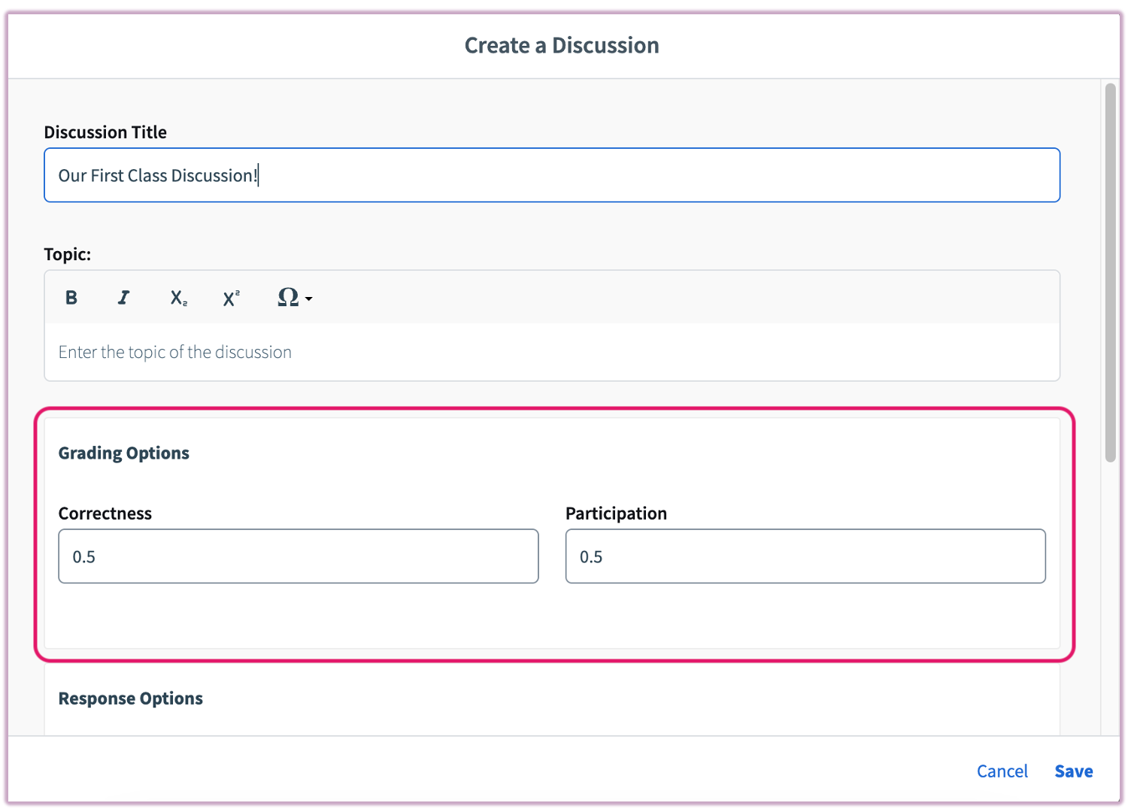Apply italic formatting in Topic editor
The width and height of the screenshot is (1128, 809).
(124, 298)
